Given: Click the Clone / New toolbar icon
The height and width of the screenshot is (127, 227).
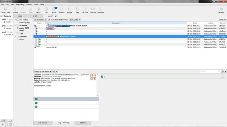Looking at the screenshot, I should [x=6, y=10].
